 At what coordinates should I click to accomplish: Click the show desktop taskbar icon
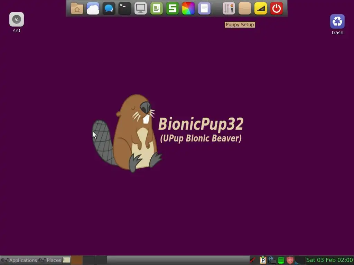click(66, 260)
